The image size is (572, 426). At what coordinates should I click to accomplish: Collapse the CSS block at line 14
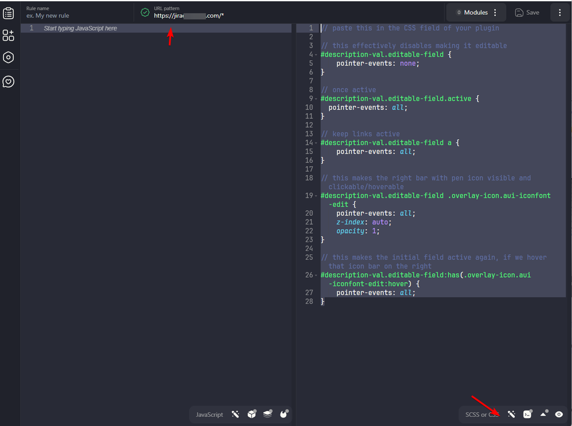tap(316, 143)
